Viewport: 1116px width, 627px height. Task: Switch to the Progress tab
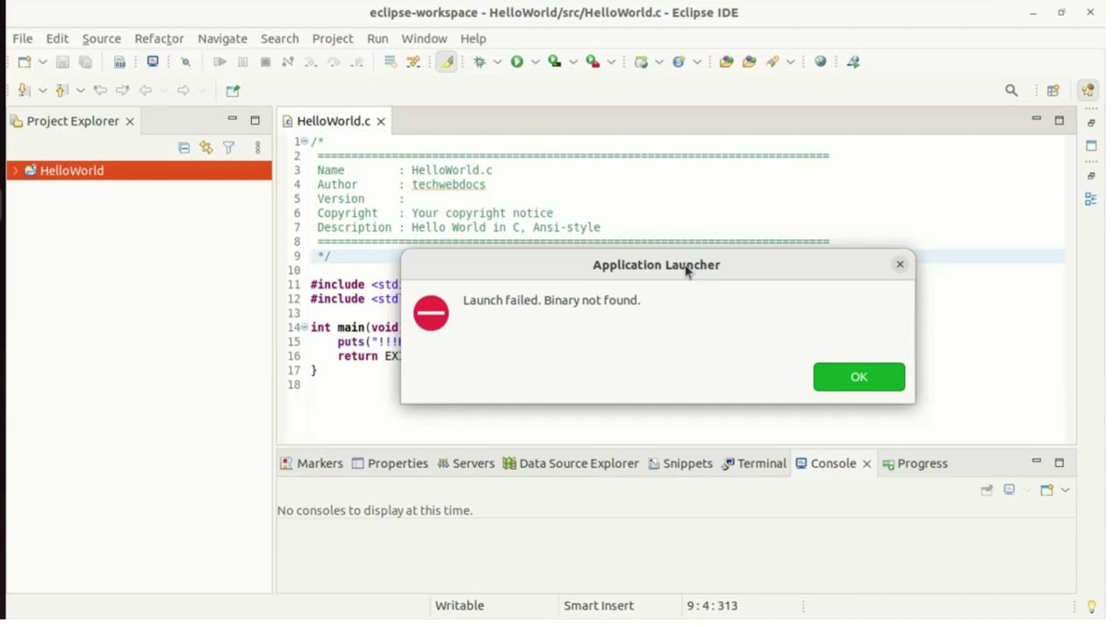pyautogui.click(x=915, y=464)
